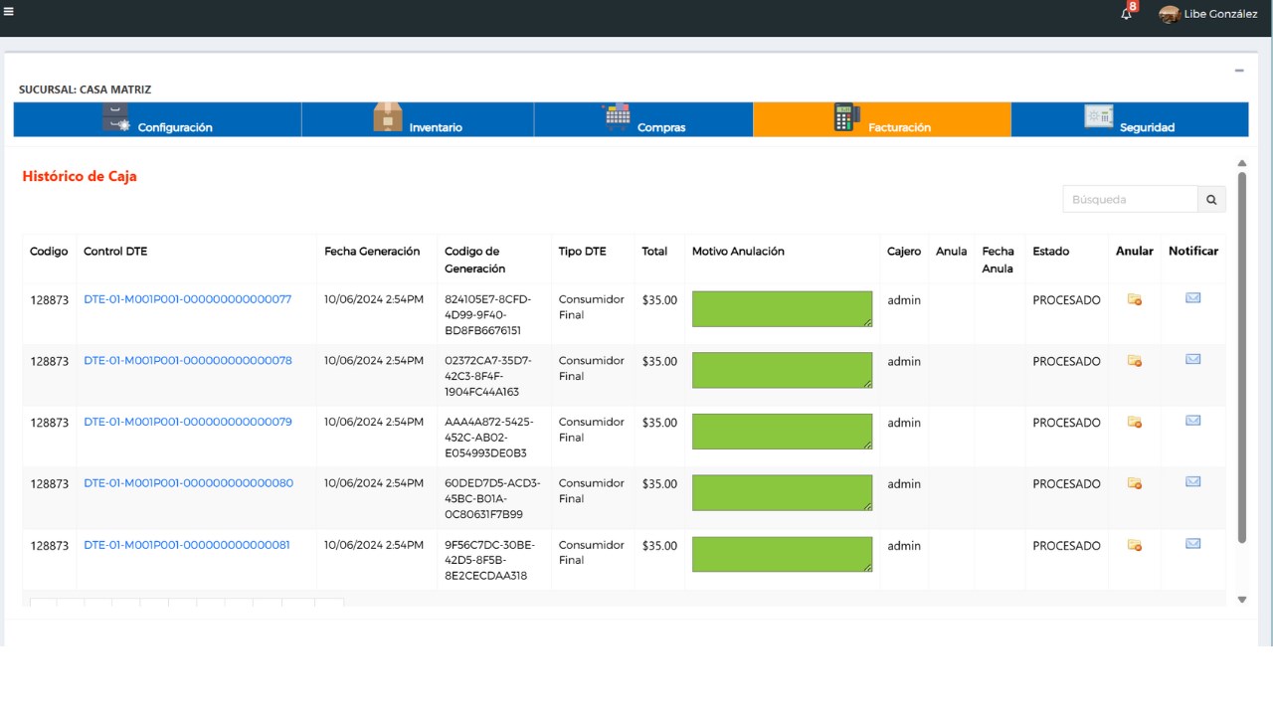This screenshot has height=716, width=1273.
Task: Open the Seguridad menu tab
Action: point(1130,119)
